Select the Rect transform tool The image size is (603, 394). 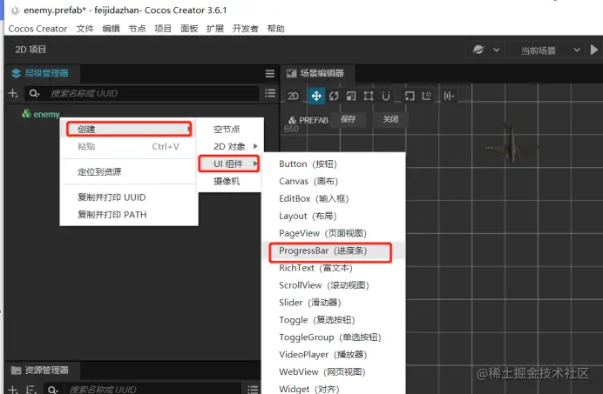(x=369, y=96)
